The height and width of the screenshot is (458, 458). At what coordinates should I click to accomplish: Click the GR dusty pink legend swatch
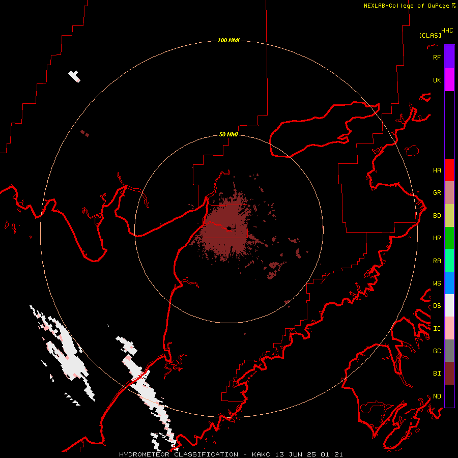(x=449, y=192)
